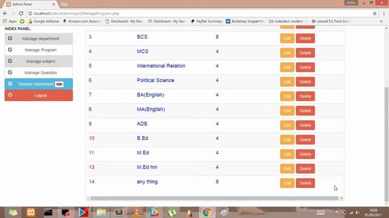
Task: Open VLC media player from taskbar
Action: point(136,213)
